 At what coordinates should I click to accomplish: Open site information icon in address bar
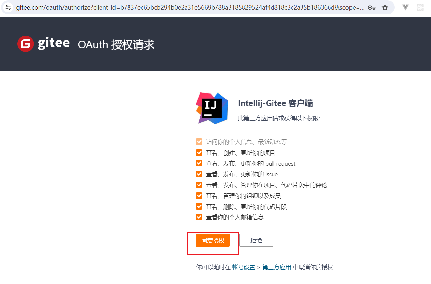(8, 7)
